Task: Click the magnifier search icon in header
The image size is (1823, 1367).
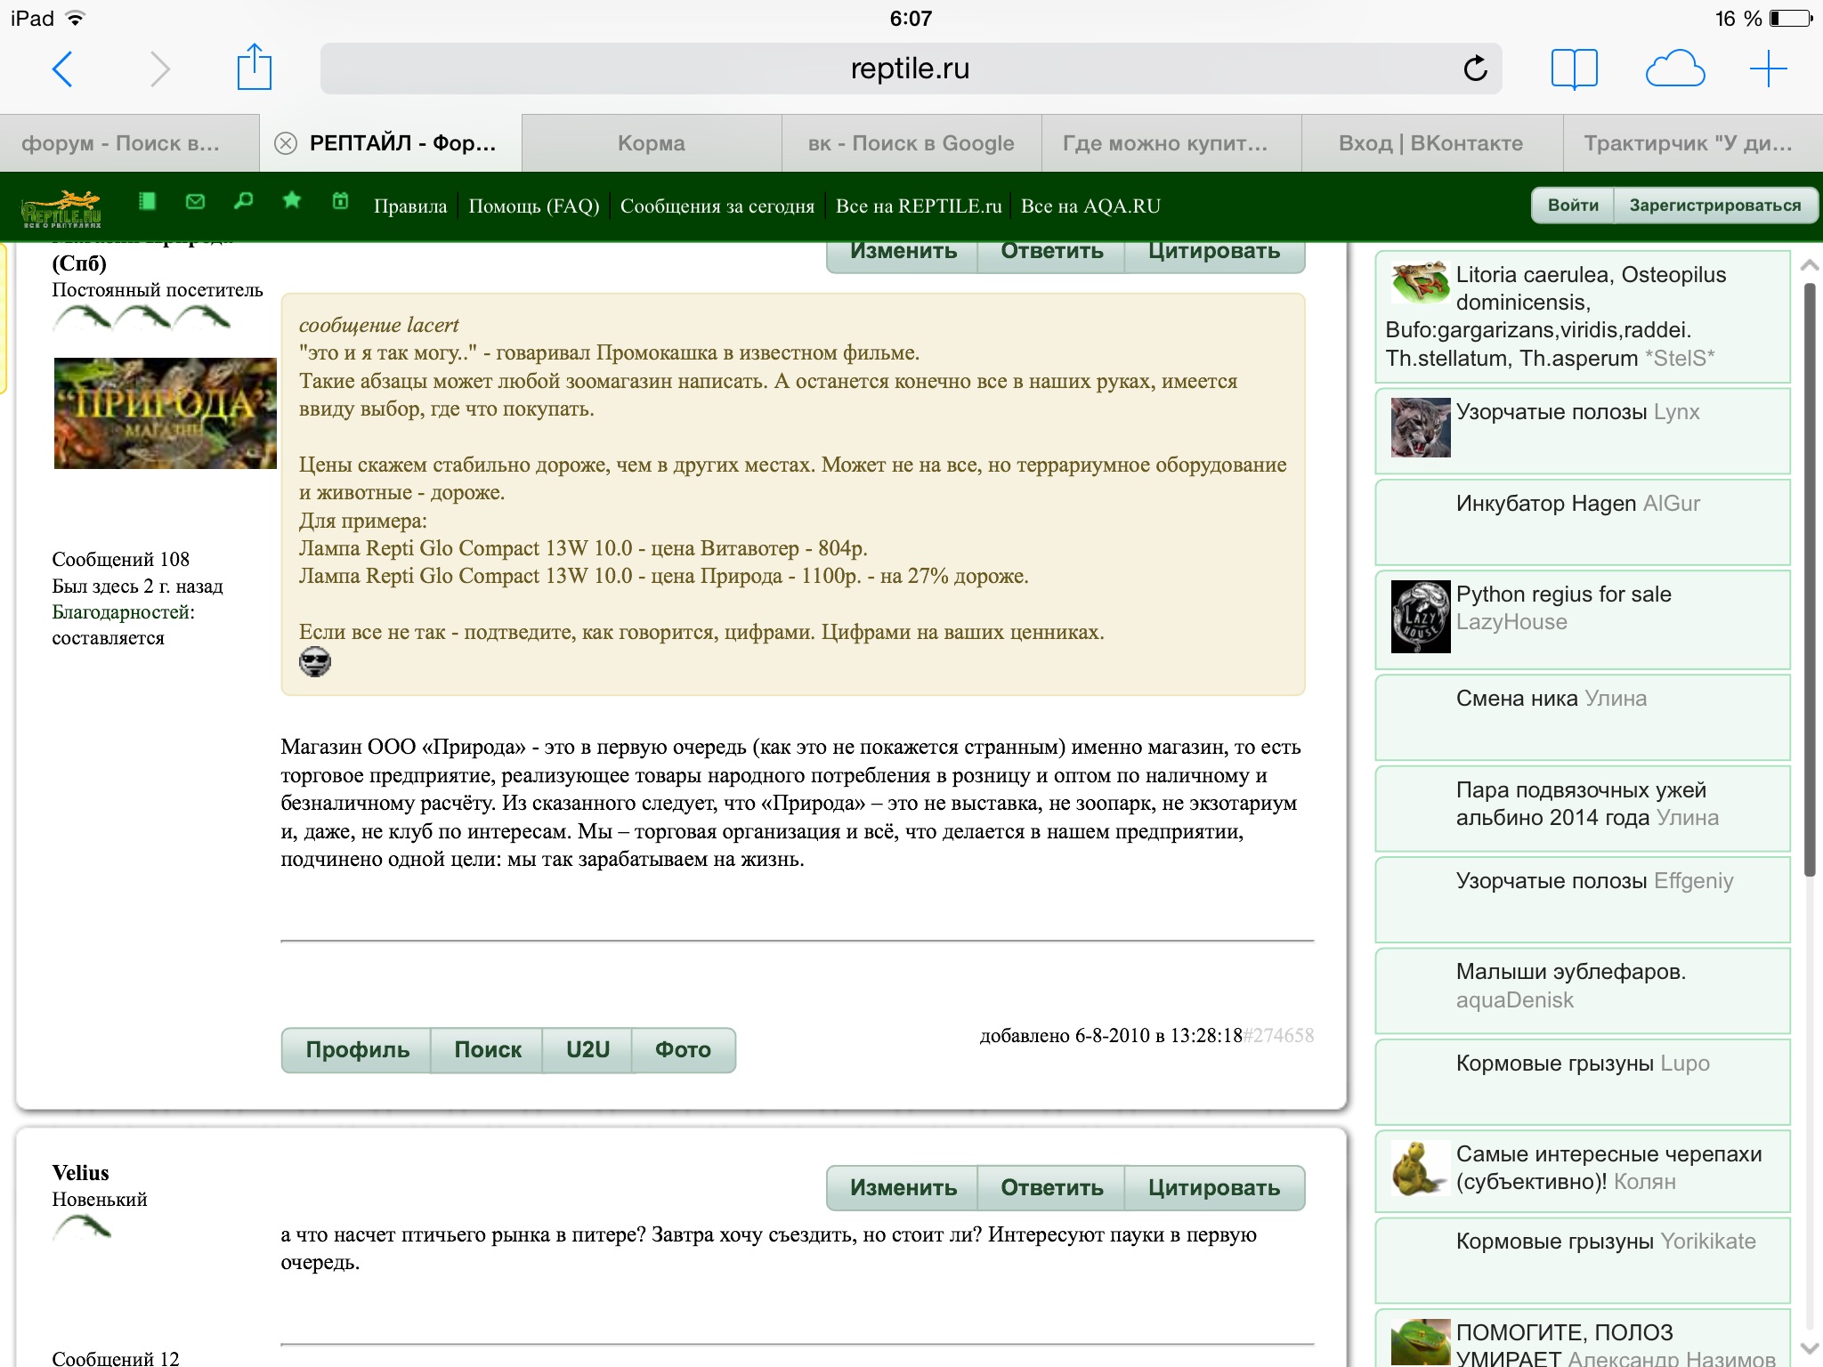Action: (x=243, y=202)
